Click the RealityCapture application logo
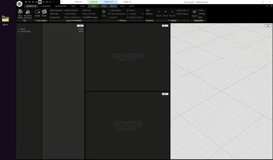This screenshot has height=160, width=273. click(x=19, y=3)
